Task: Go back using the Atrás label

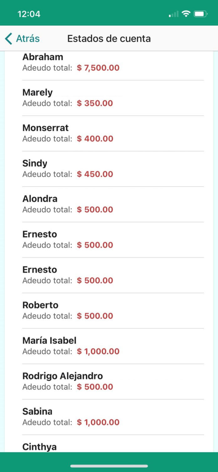Action: [x=28, y=39]
